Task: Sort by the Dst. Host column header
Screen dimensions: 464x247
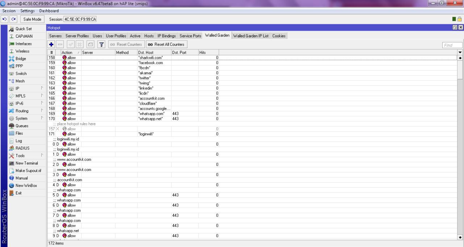Action: (154, 53)
